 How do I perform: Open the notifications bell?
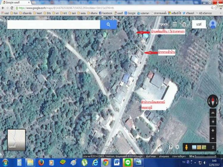pyautogui.click(x=184, y=24)
